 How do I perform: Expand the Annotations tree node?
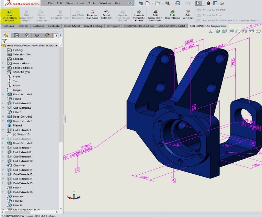point(3,63)
